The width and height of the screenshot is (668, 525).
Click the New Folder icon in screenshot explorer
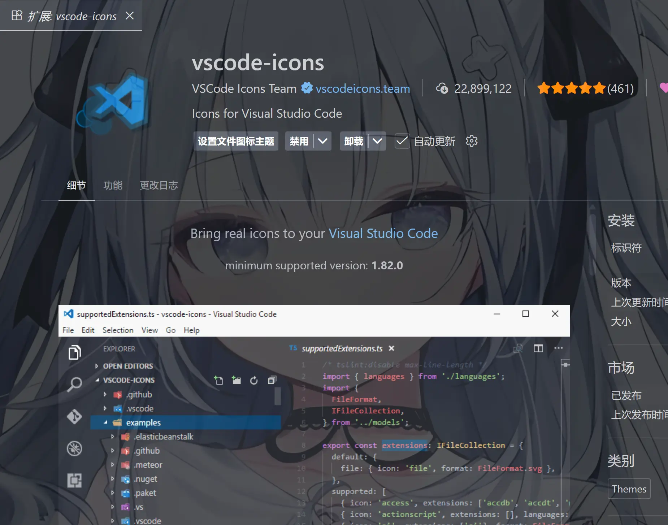point(237,380)
